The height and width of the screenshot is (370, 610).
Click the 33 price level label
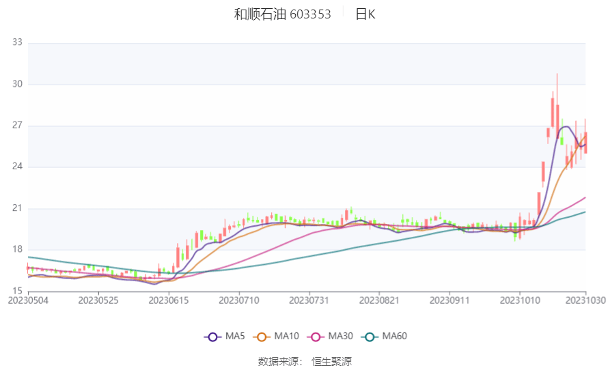tap(17, 42)
